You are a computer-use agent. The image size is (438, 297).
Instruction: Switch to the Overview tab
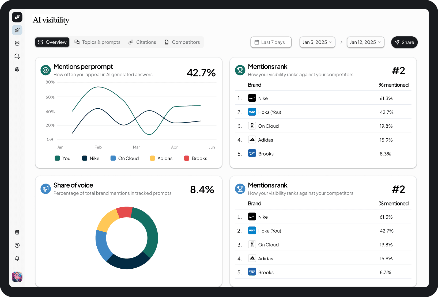[x=52, y=42]
